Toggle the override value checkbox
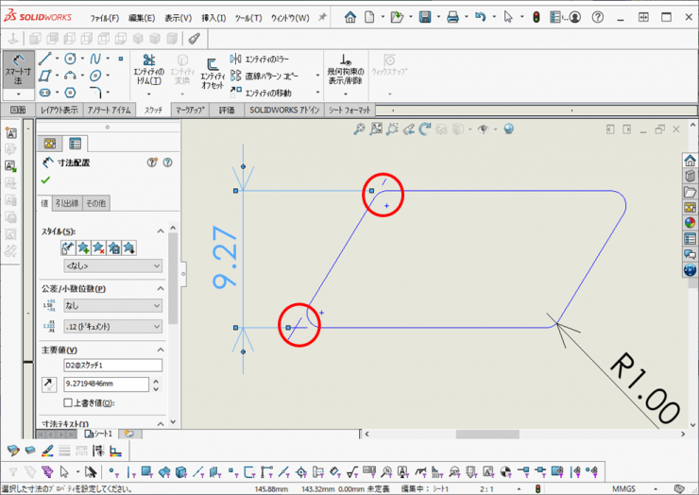The height and width of the screenshot is (495, 699). click(68, 402)
